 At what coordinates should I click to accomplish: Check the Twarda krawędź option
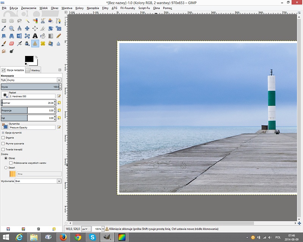(3, 149)
